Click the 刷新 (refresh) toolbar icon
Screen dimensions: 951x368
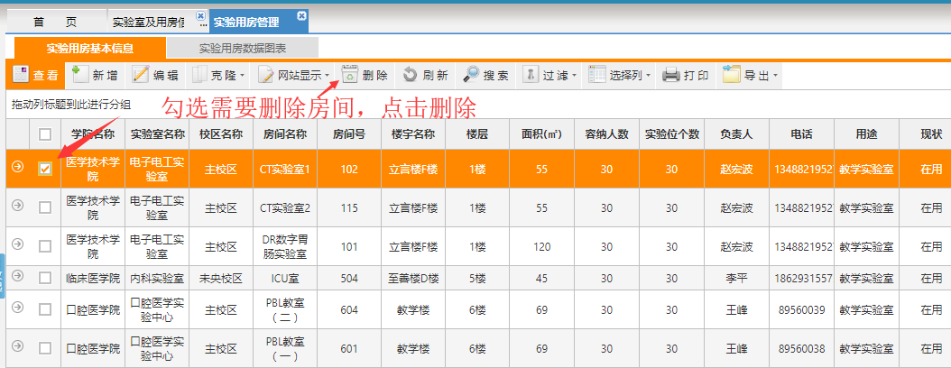(x=411, y=76)
